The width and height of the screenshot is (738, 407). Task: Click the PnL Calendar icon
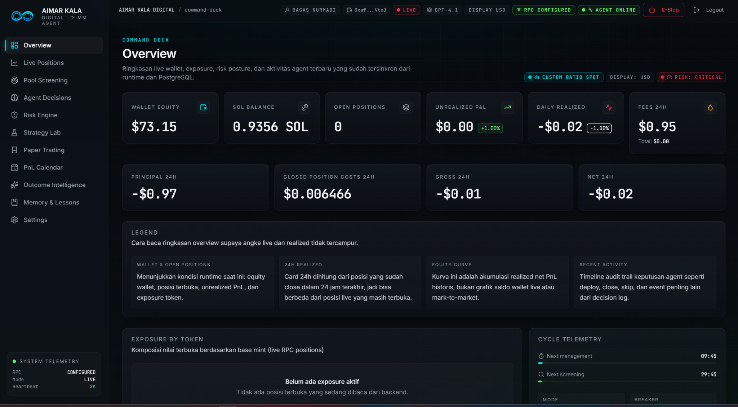[14, 167]
